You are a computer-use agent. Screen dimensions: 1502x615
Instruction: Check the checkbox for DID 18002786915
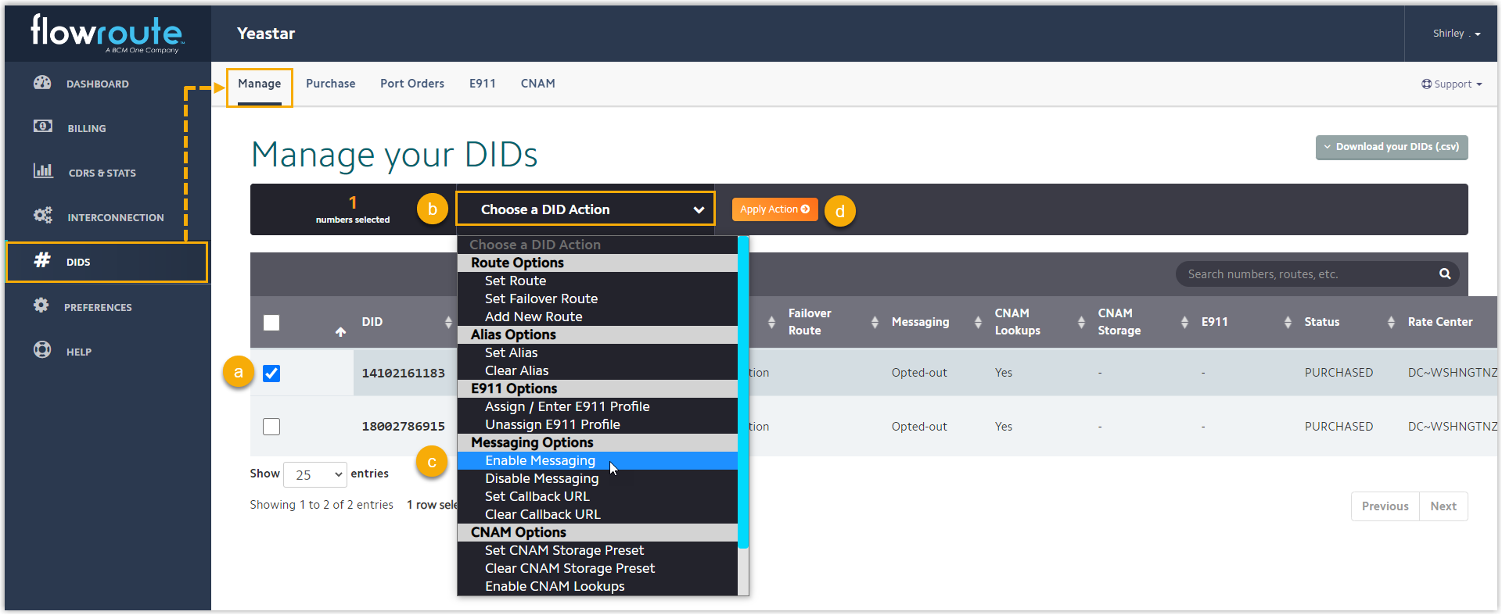coord(271,427)
